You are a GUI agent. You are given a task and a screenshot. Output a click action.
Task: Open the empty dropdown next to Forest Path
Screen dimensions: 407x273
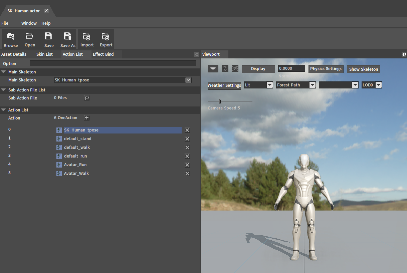point(355,85)
